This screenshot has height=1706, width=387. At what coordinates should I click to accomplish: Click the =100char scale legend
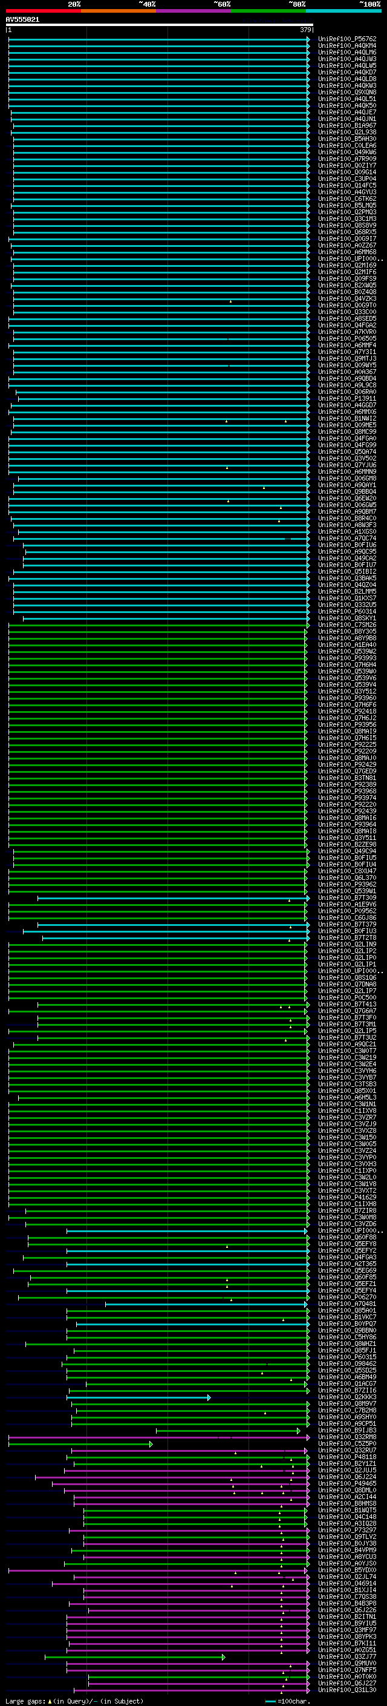click(x=287, y=1701)
